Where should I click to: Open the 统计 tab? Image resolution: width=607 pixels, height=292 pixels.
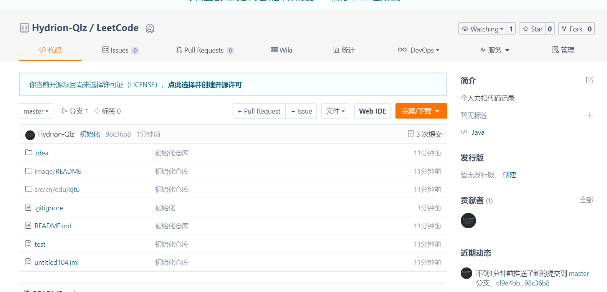(344, 50)
